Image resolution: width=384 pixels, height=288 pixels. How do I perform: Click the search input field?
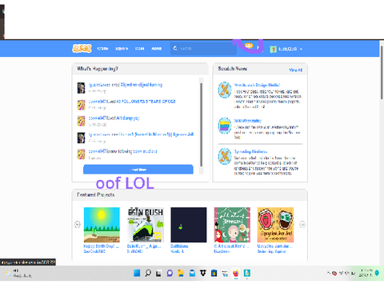[203, 49]
